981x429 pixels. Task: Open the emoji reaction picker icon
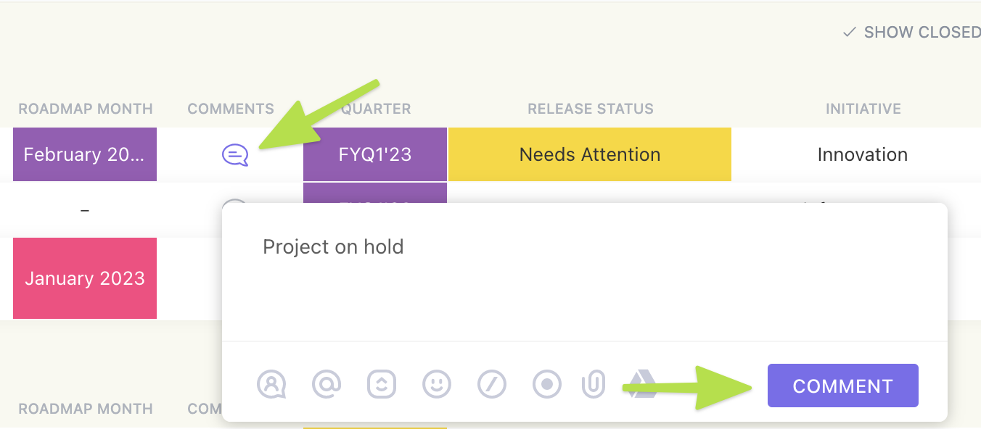coord(382,385)
